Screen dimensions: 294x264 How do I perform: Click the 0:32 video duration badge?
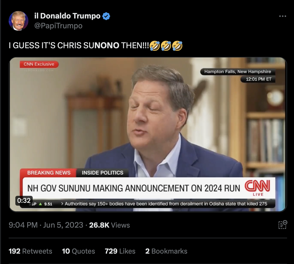pos(24,200)
